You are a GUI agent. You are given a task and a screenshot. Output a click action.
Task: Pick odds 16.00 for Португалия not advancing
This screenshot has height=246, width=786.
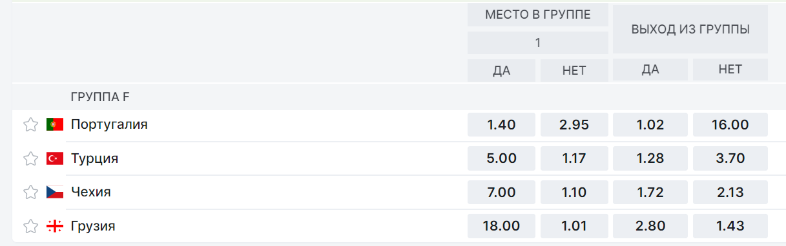(730, 125)
